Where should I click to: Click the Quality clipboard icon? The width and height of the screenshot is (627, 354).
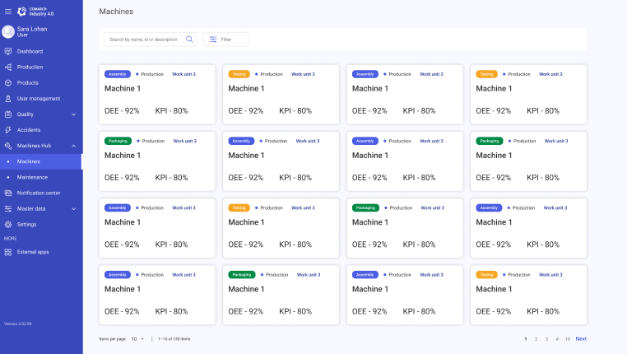click(x=8, y=114)
